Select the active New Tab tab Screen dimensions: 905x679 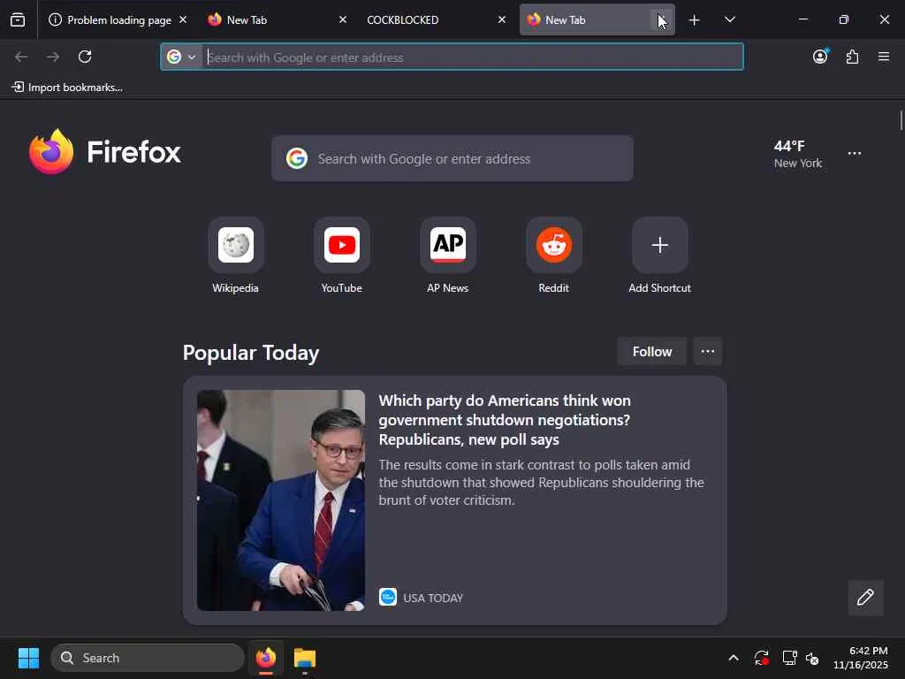597,19
